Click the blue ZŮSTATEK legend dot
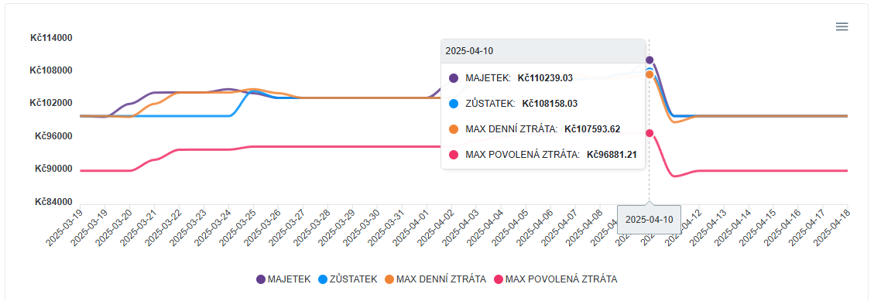This screenshot has height=301, width=874. click(x=323, y=279)
